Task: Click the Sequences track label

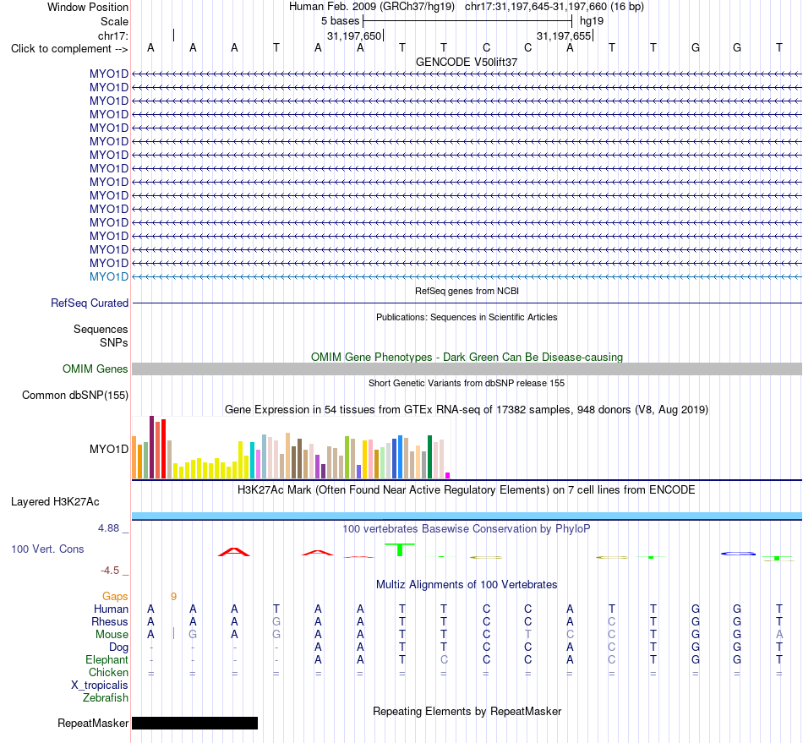Action: (101, 330)
